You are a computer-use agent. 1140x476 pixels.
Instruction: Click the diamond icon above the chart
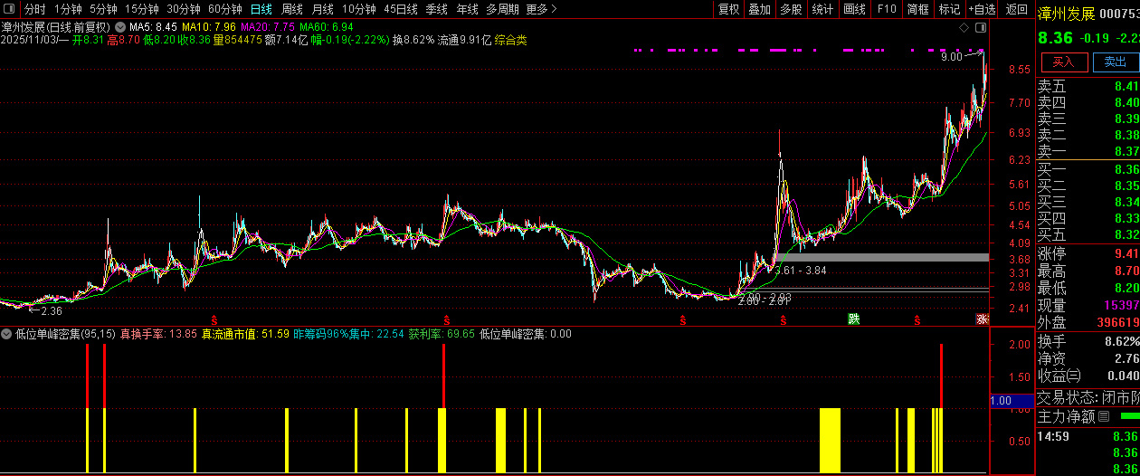pyautogui.click(x=964, y=28)
